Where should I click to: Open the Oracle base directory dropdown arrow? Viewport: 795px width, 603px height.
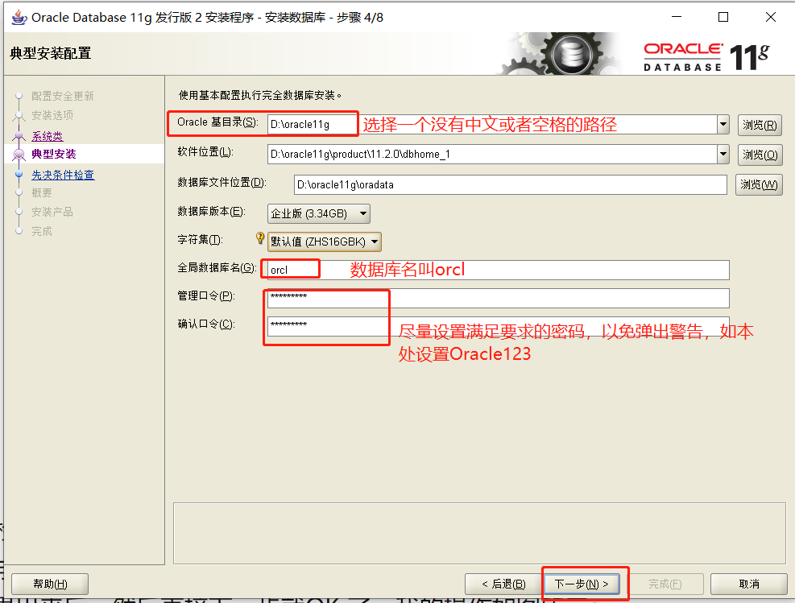723,125
